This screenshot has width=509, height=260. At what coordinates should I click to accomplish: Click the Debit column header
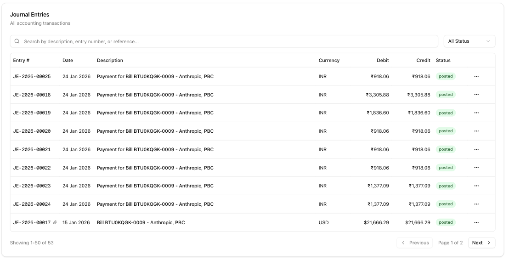click(x=382, y=60)
